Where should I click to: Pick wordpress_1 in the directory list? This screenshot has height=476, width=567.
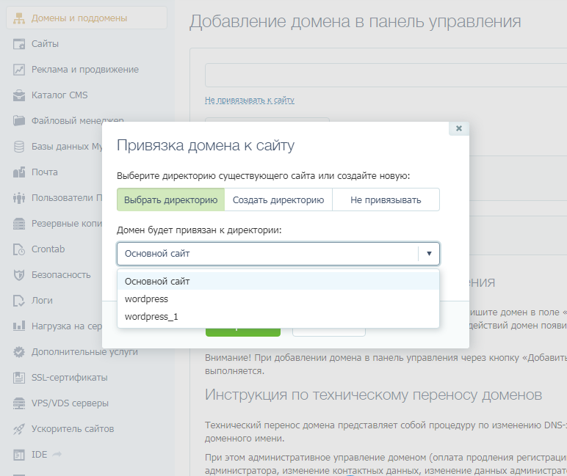(151, 317)
